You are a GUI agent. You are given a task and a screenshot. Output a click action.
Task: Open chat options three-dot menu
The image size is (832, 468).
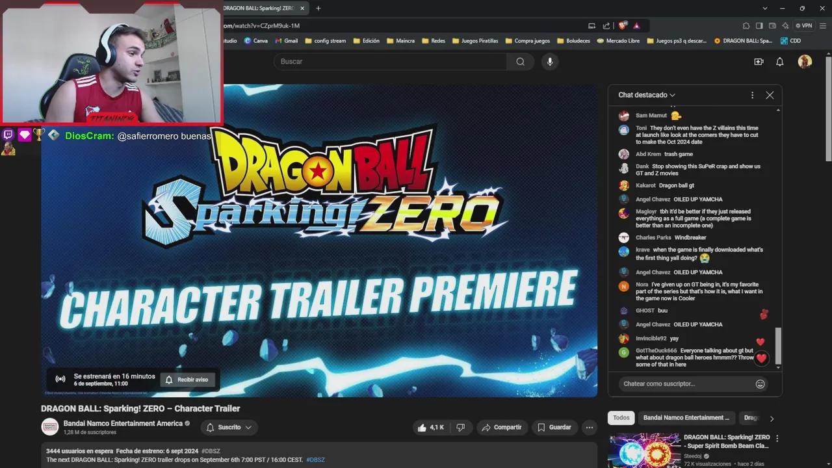[x=752, y=95]
